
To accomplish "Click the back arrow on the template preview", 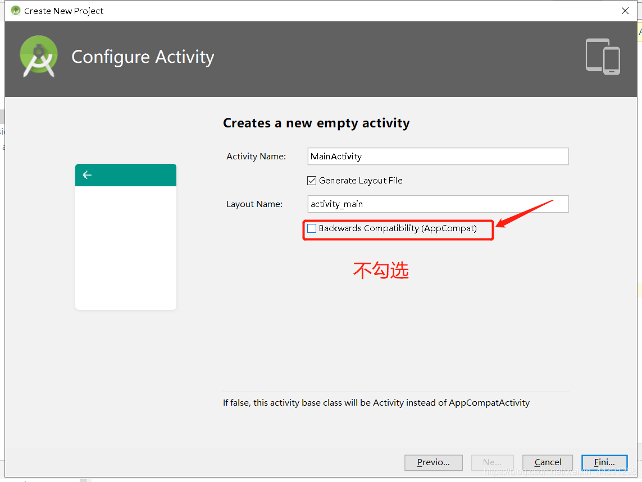I will 87,175.
